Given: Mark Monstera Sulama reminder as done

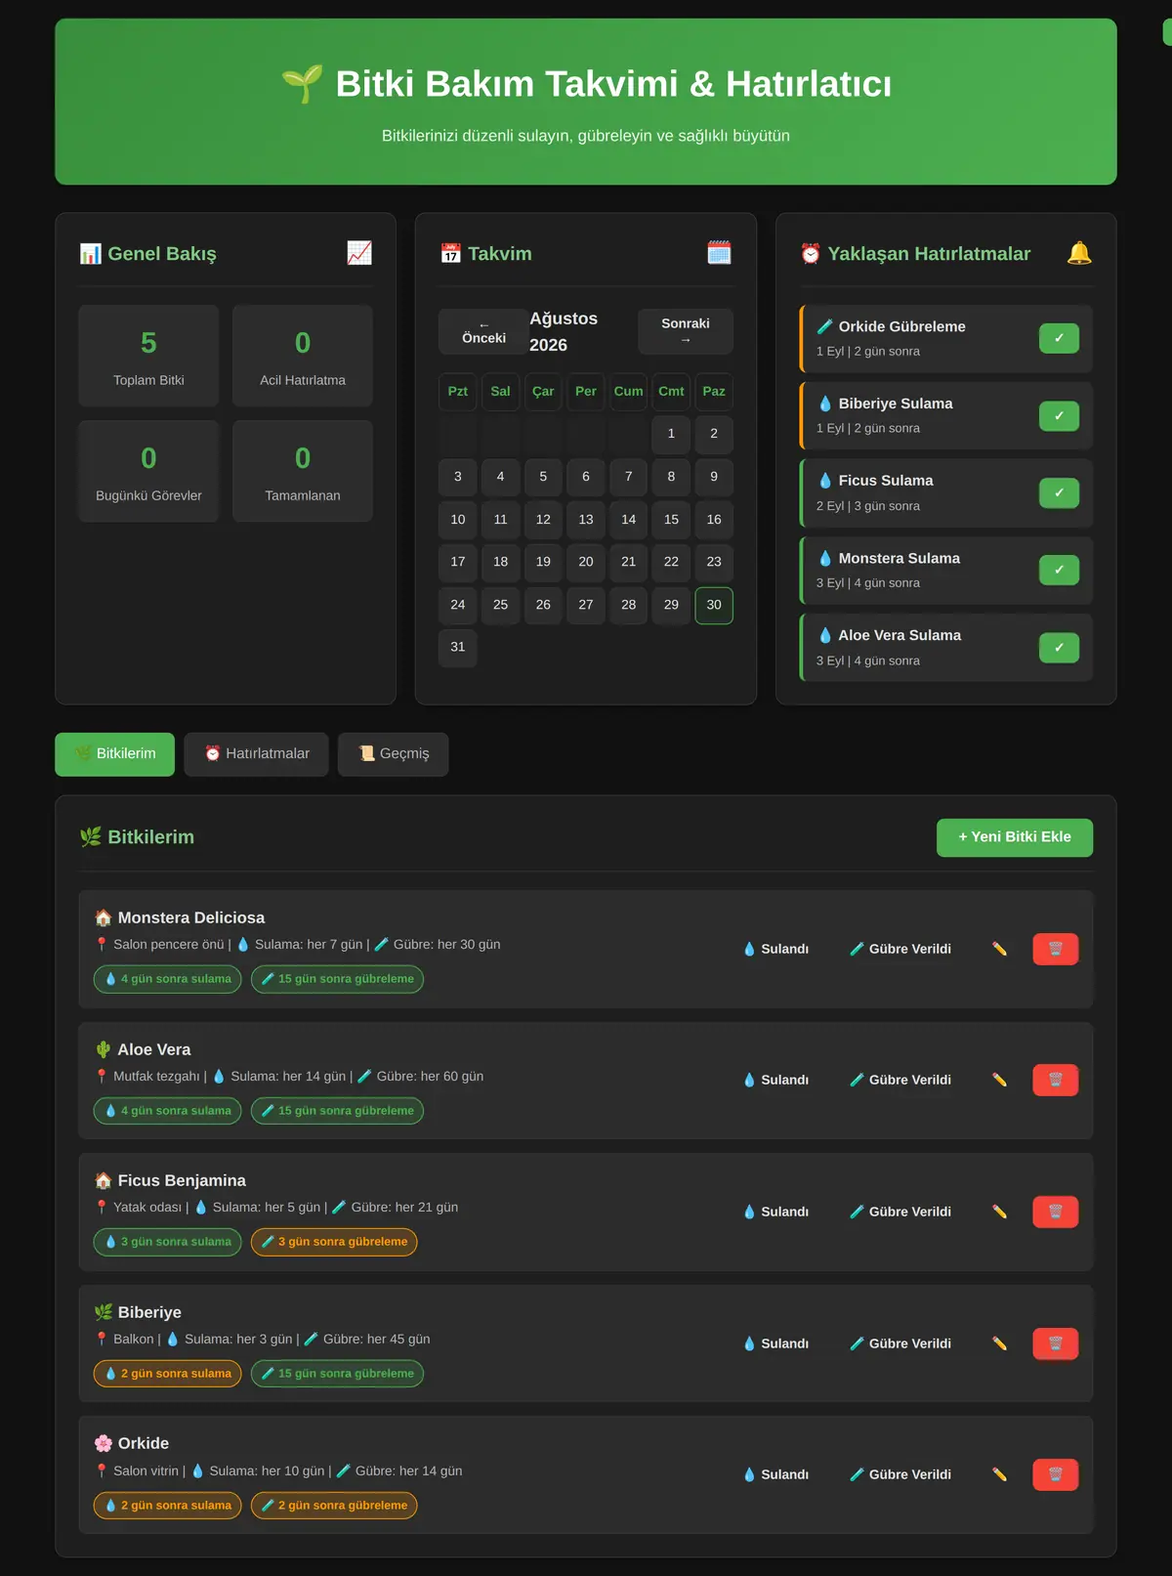Looking at the screenshot, I should click(x=1059, y=571).
